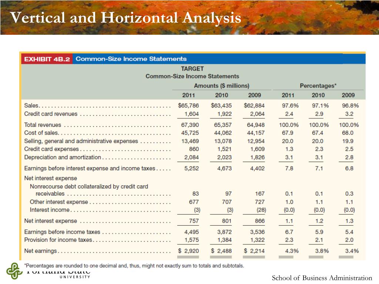Click 'Earnings before interest expense and income taxes' label
The image size is (379, 284).
click(90, 168)
